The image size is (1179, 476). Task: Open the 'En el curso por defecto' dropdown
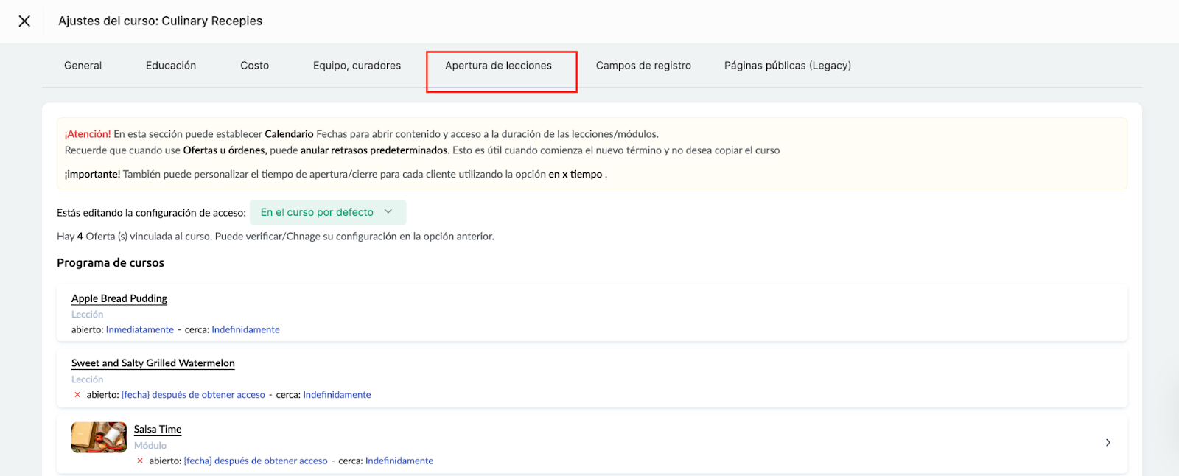tap(327, 212)
